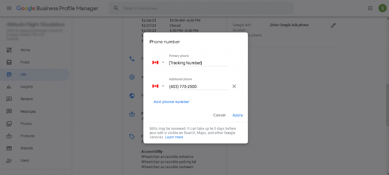The image size is (389, 175).
Task: Open the hamburger main menu
Action: [x=9, y=8]
